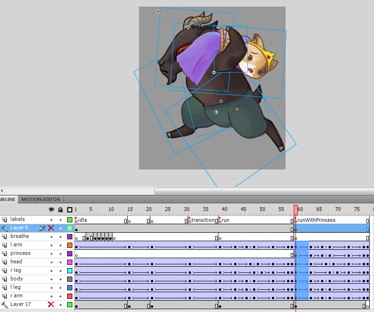Select the 'run' frame label
The height and width of the screenshot is (312, 374).
pyautogui.click(x=226, y=220)
